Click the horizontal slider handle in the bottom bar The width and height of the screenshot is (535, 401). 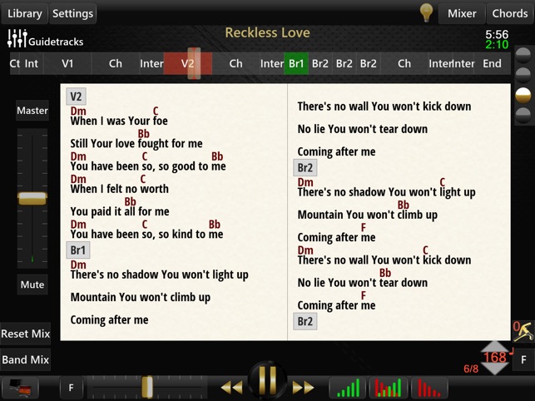point(147,387)
